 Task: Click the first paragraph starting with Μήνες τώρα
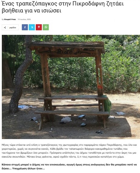[x=69, y=151]
